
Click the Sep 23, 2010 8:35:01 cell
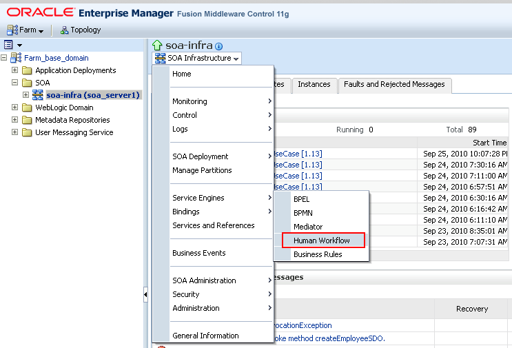click(464, 231)
